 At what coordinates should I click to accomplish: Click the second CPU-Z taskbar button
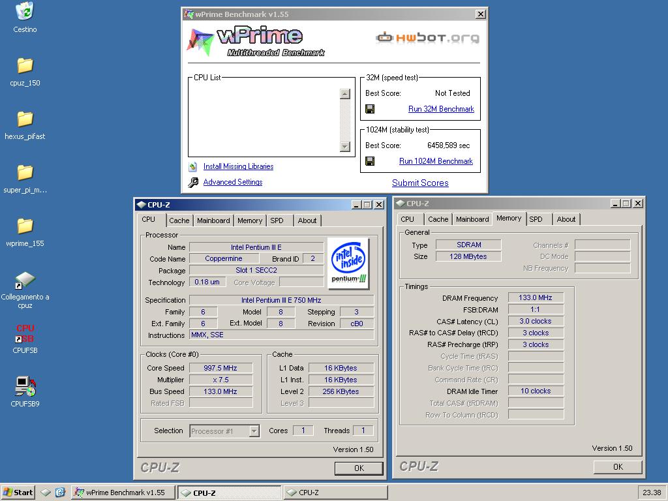click(335, 493)
